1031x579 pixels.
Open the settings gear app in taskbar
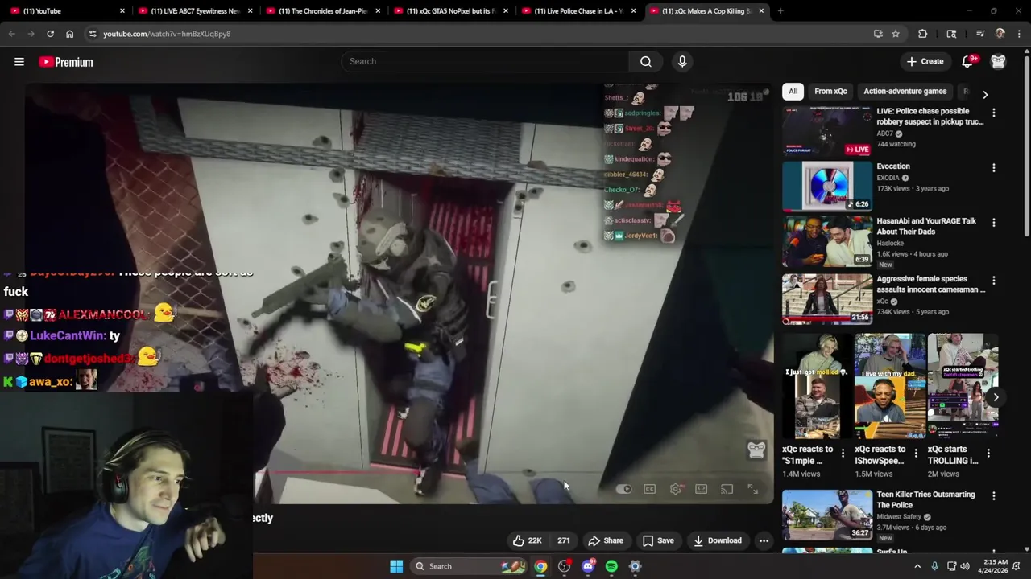[635, 566]
